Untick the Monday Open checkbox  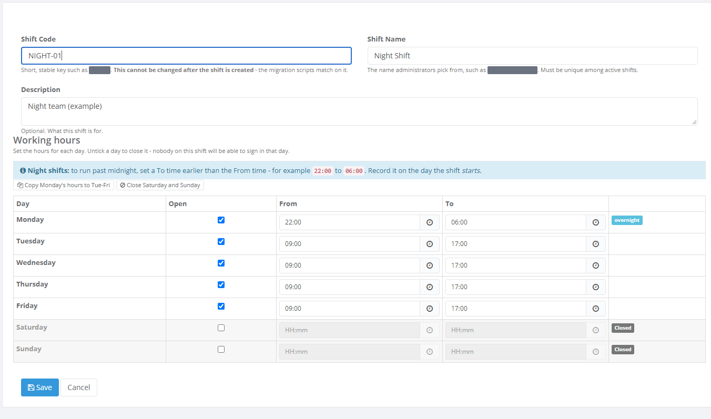[x=221, y=220]
